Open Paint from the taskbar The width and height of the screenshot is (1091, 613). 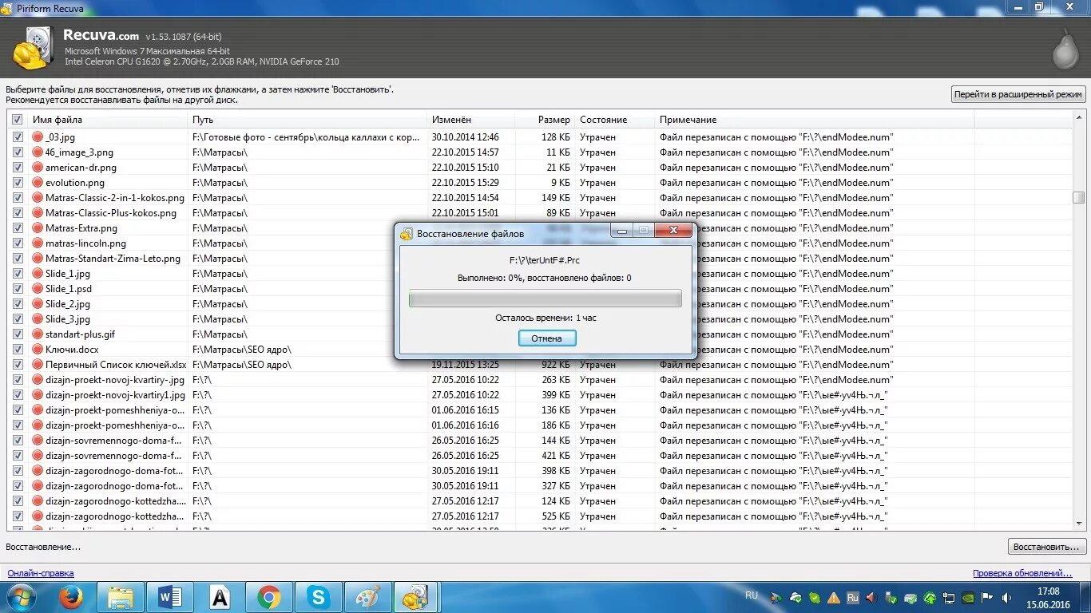pos(367,597)
